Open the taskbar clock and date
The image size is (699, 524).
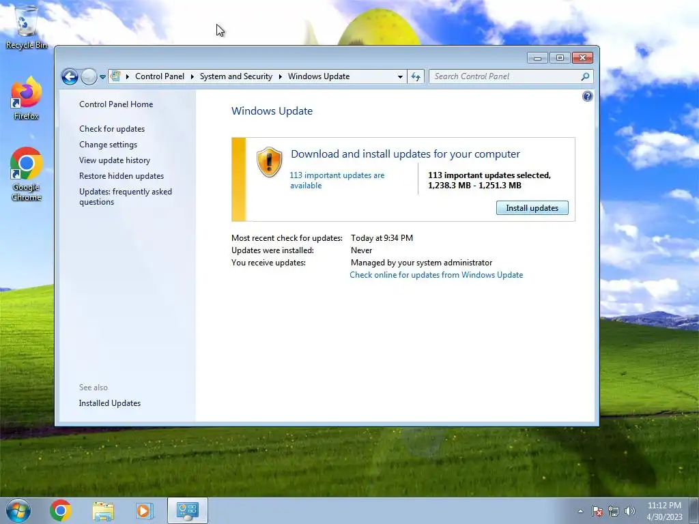[x=664, y=511]
